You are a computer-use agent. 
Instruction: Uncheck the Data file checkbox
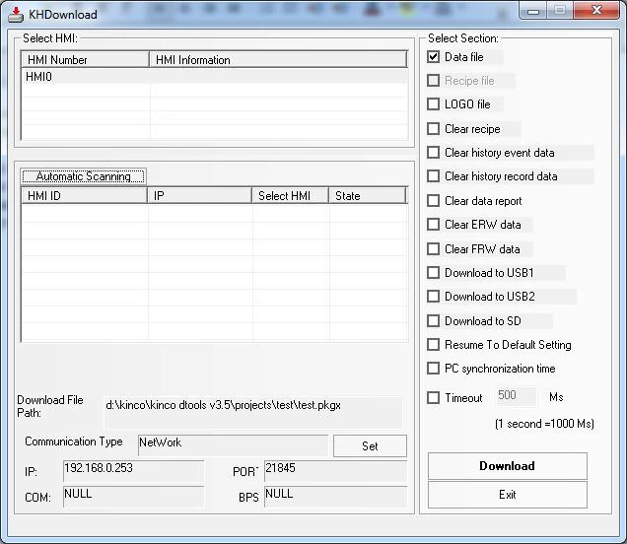(434, 57)
